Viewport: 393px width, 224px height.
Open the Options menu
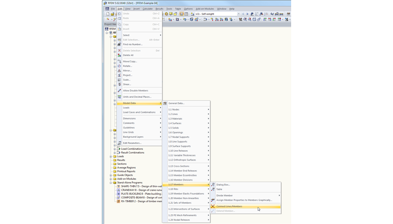[x=188, y=9]
